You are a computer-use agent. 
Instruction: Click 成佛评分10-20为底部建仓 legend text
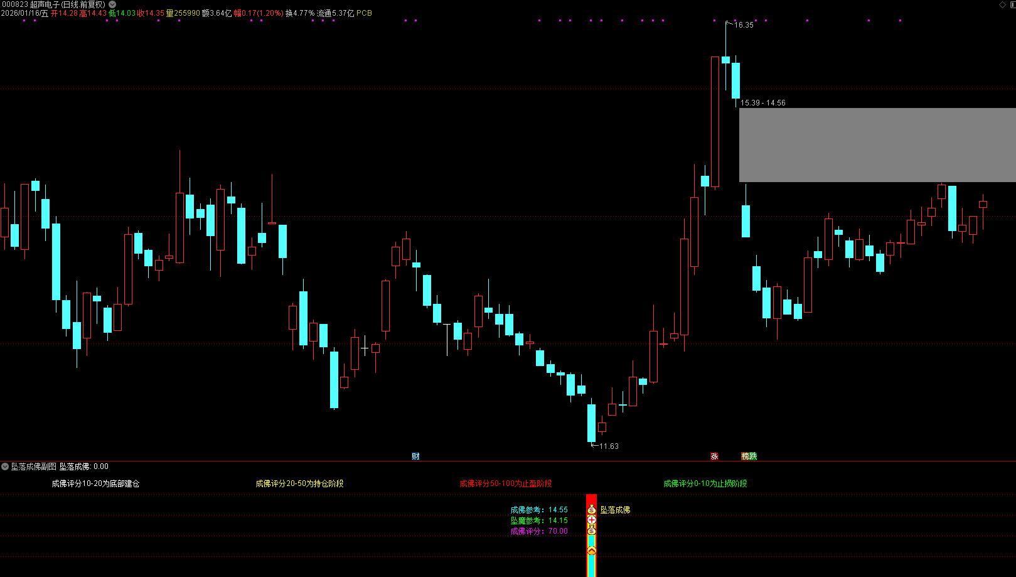click(95, 483)
